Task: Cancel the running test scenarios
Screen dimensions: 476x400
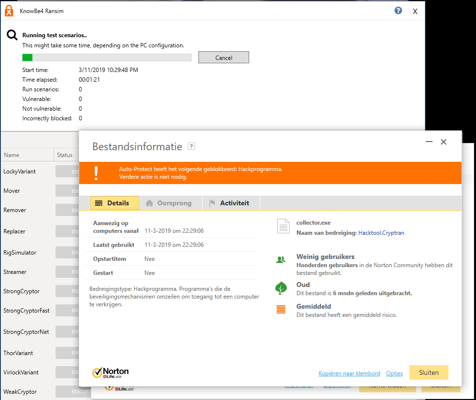Action: pyautogui.click(x=224, y=57)
